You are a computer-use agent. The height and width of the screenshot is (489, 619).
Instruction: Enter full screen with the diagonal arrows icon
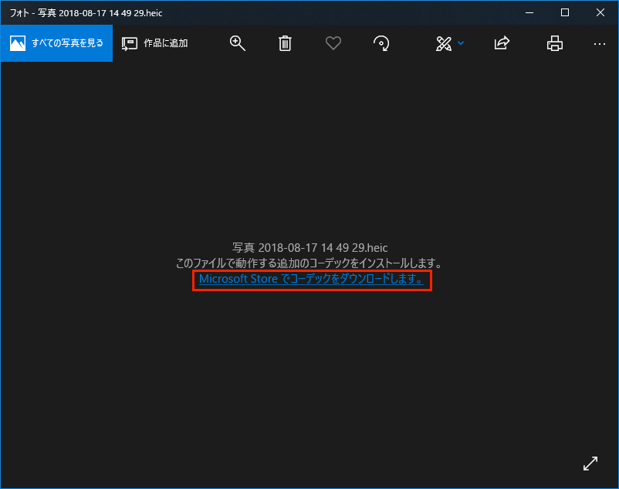(590, 464)
